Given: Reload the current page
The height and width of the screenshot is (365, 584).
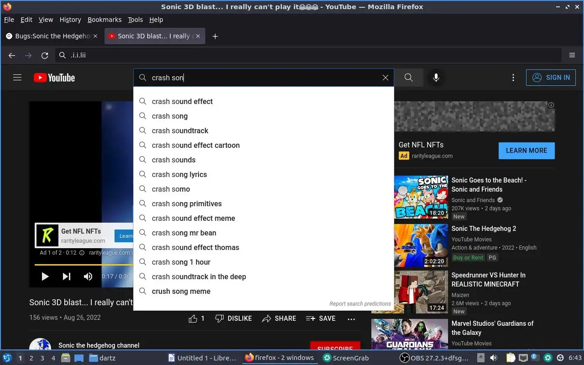Looking at the screenshot, I should click(x=45, y=55).
